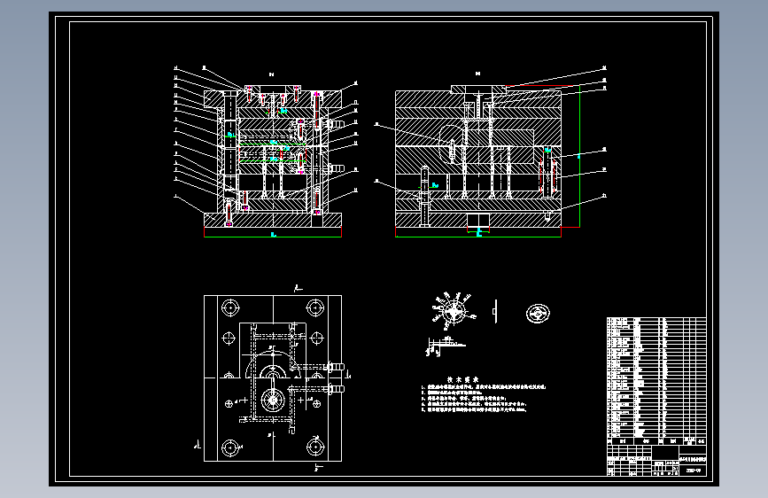Select the thin side-profile part view
This screenshot has width=768, height=498.
[x=495, y=312]
